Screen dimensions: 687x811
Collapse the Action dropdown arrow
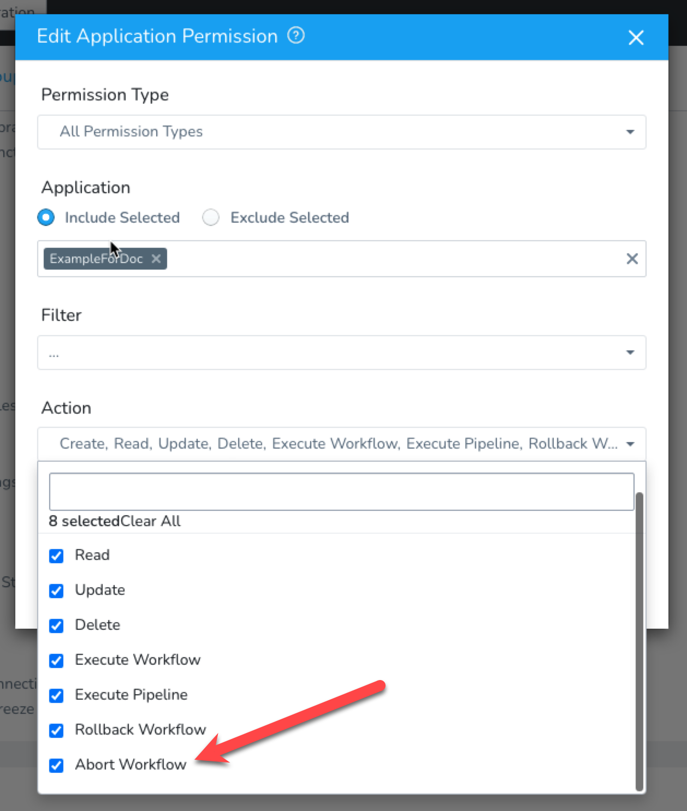pos(630,444)
